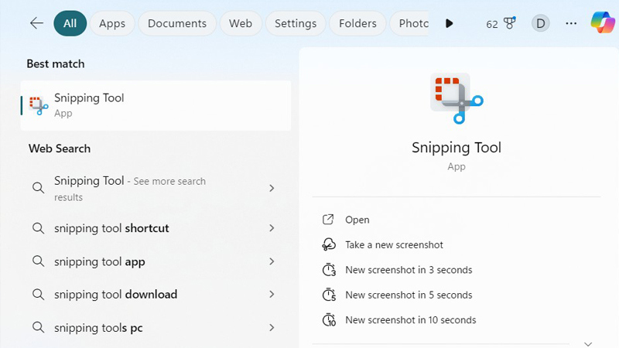619x348 pixels.
Task: Expand the 'snipping tool app' chevron
Action: (272, 261)
